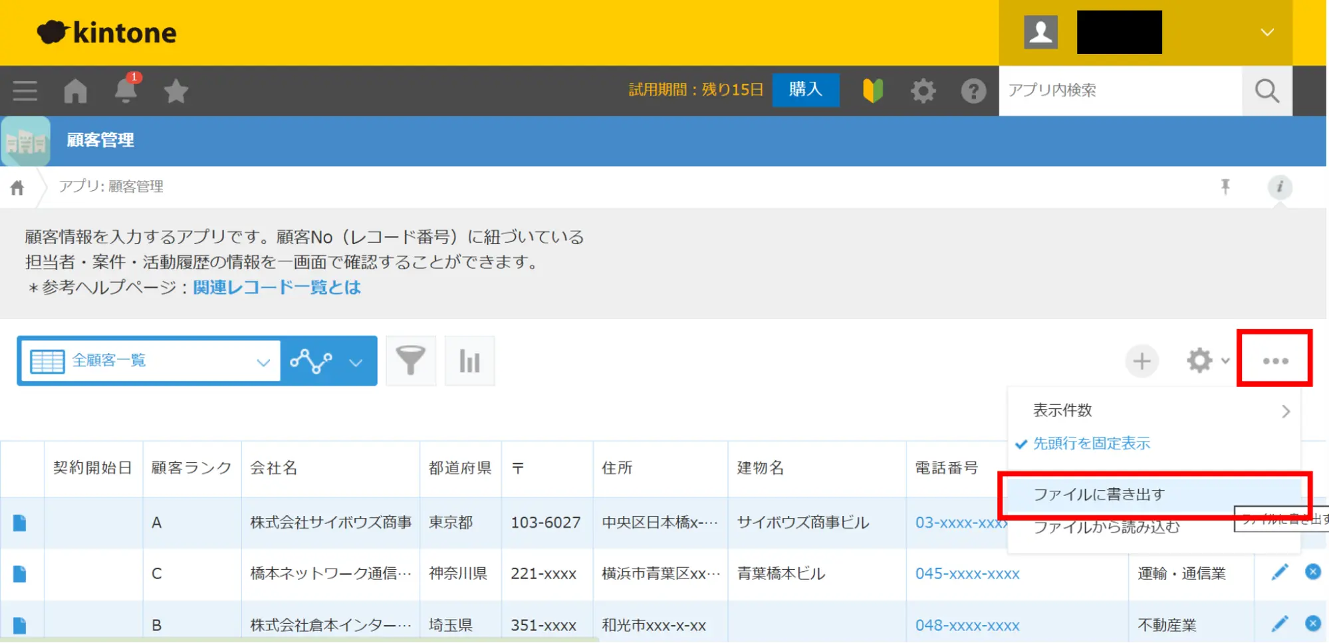Viewport: 1329px width, 643px height.
Task: Open the favorites star icon
Action: (x=176, y=91)
